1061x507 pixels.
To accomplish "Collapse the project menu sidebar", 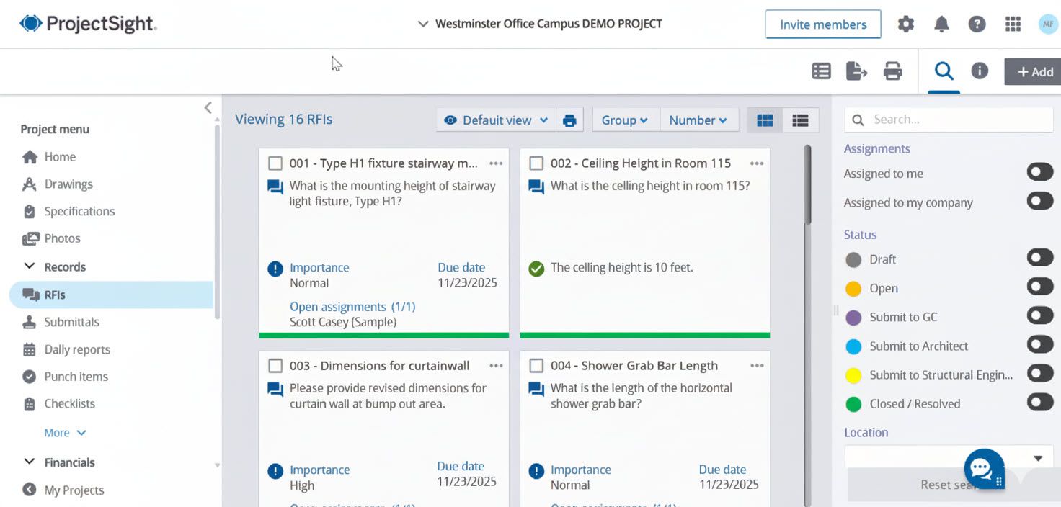I will (208, 108).
